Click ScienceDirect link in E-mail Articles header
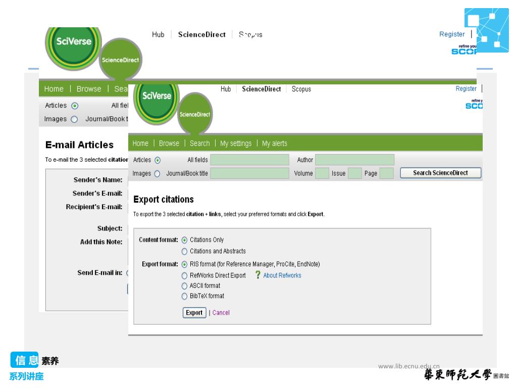Image resolution: width=517 pixels, height=388 pixels. (202, 34)
